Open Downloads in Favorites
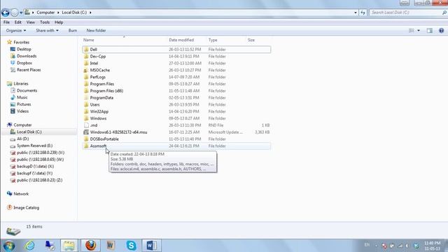448x252 pixels. [x=27, y=56]
